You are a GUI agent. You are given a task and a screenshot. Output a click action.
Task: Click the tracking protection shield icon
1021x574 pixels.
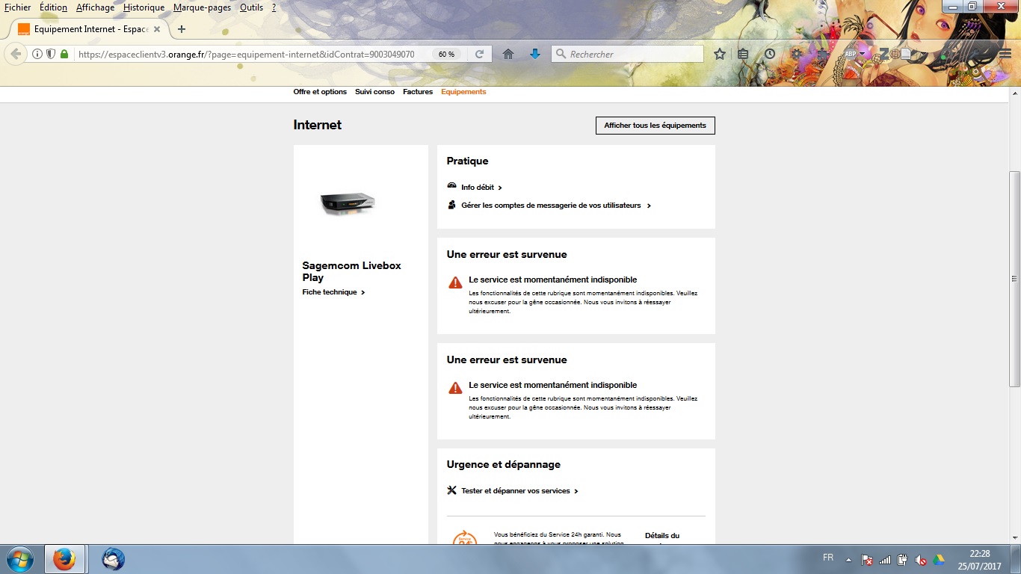(51, 54)
